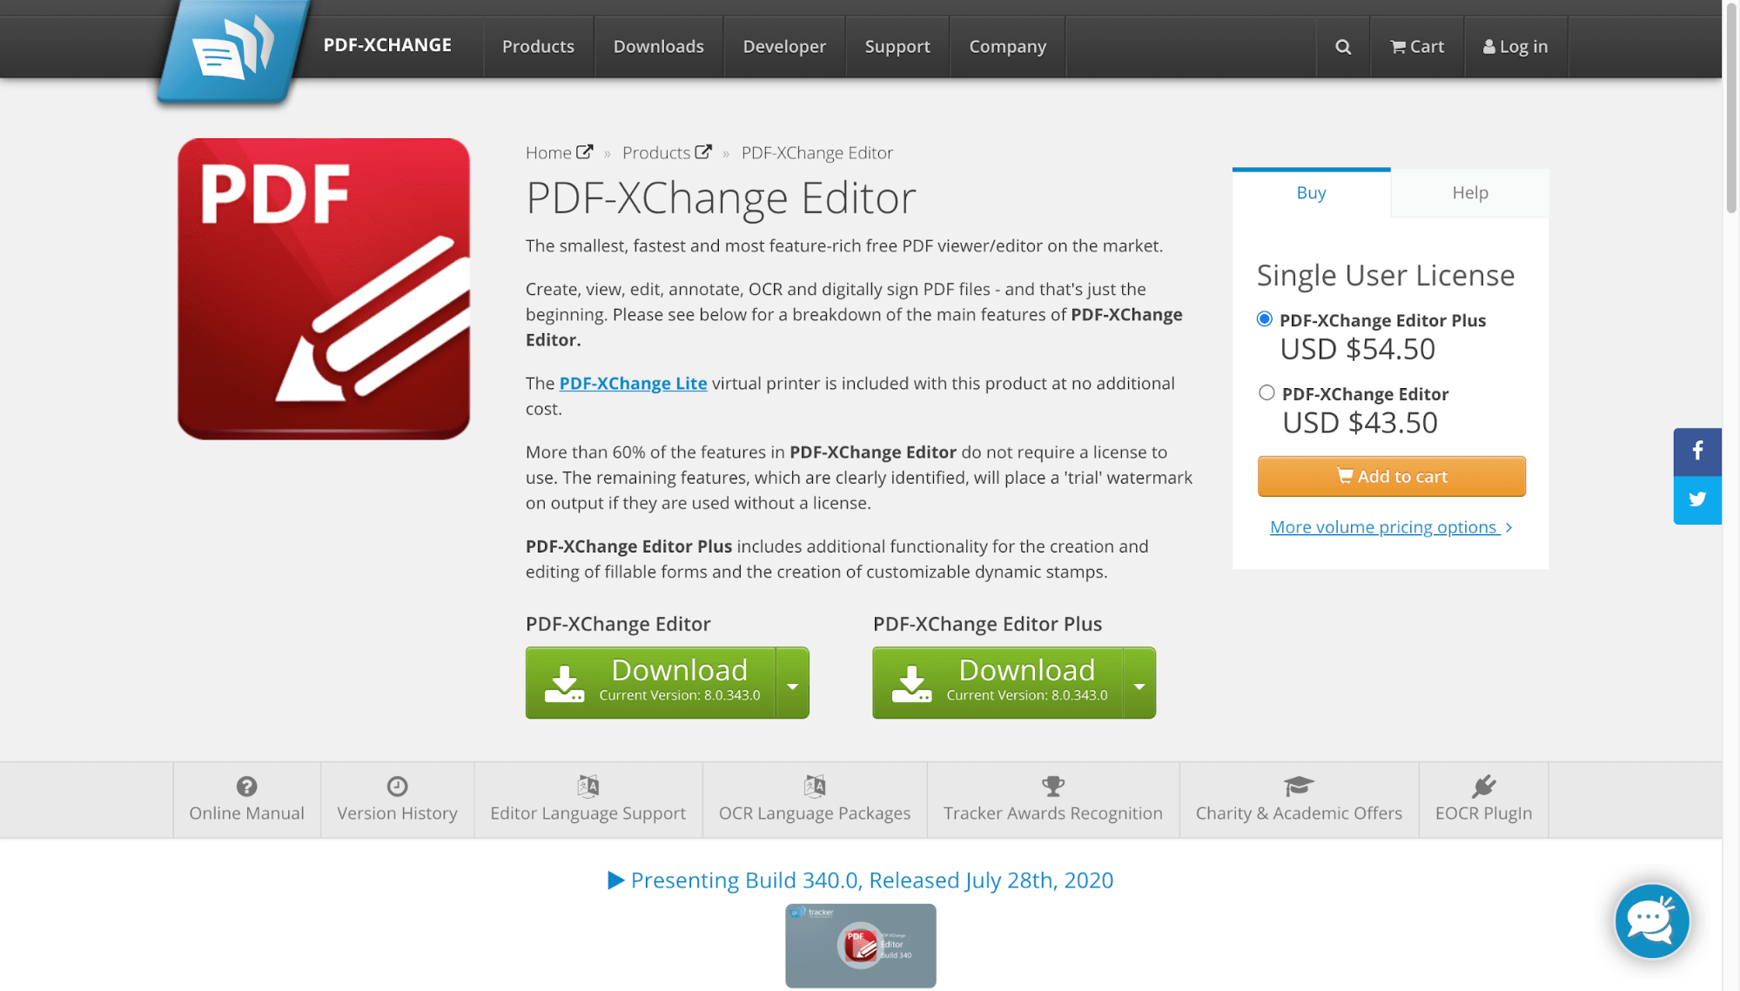
Task: Click Support menu item in navigation
Action: coord(897,45)
